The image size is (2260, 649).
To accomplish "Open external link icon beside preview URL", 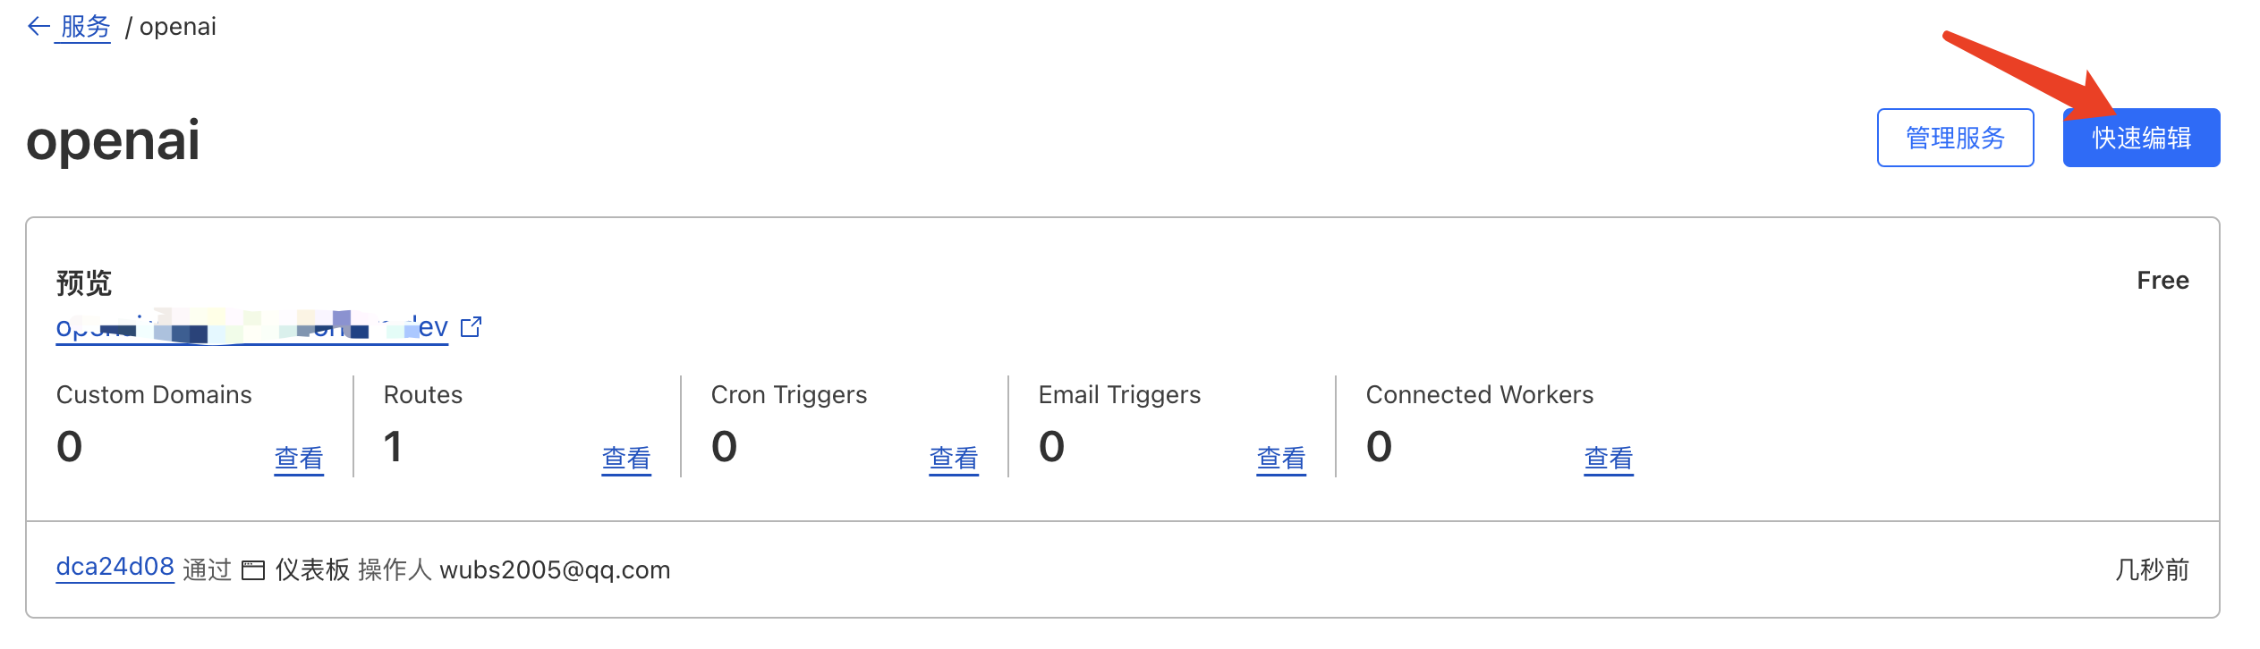I will (471, 327).
